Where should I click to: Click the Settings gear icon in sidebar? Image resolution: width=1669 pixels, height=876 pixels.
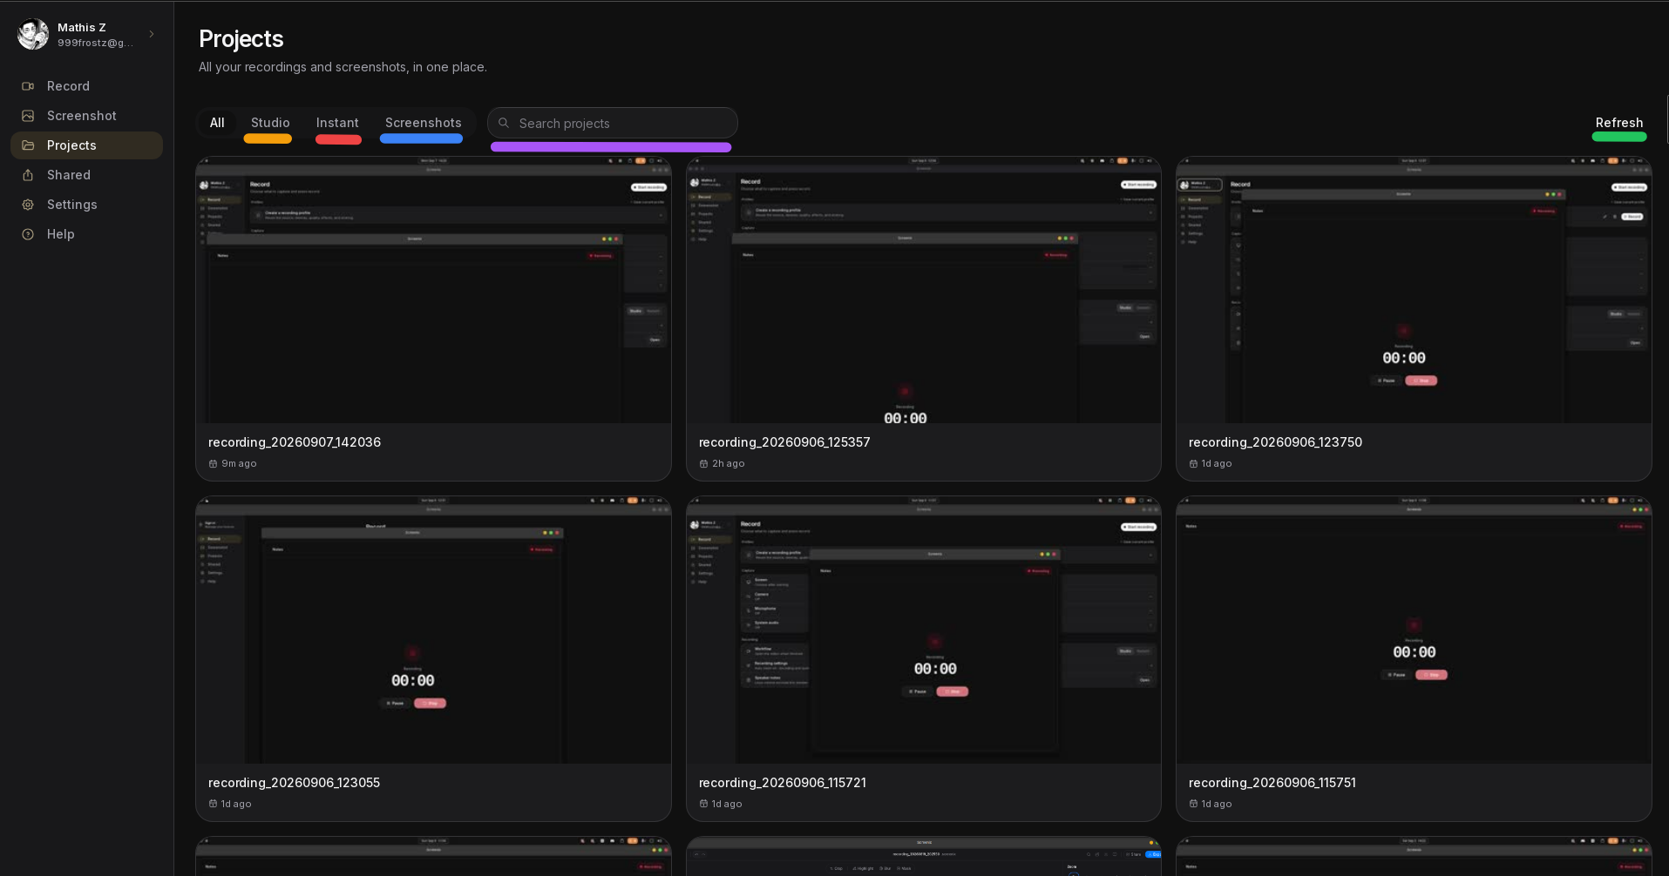(x=28, y=205)
